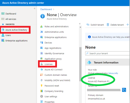Click the Administrative units icon
130x103 pixels.
coord(42,32)
